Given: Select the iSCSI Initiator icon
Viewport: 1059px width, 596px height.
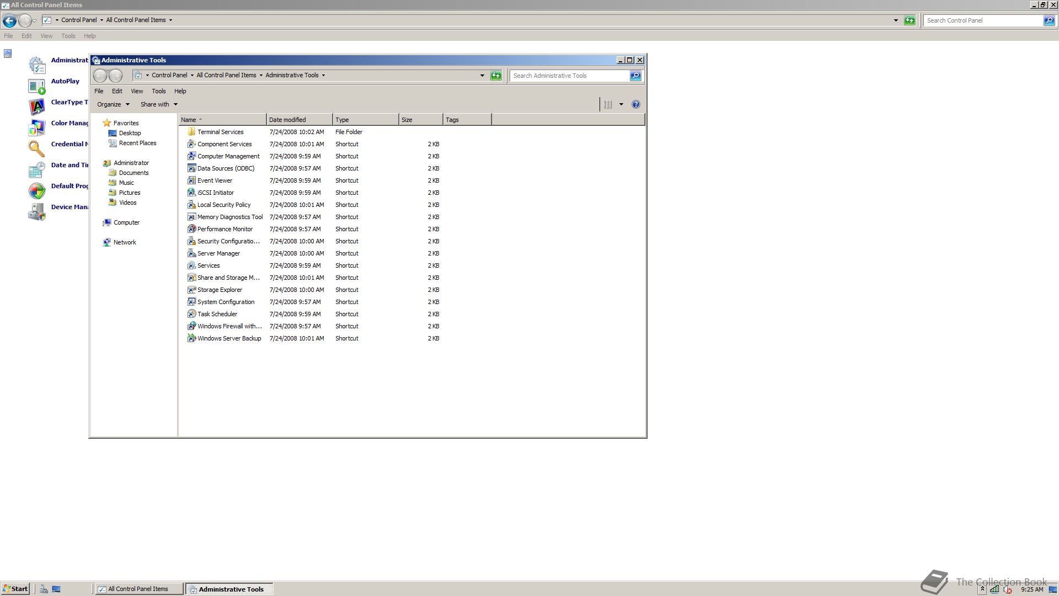Looking at the screenshot, I should [x=191, y=193].
